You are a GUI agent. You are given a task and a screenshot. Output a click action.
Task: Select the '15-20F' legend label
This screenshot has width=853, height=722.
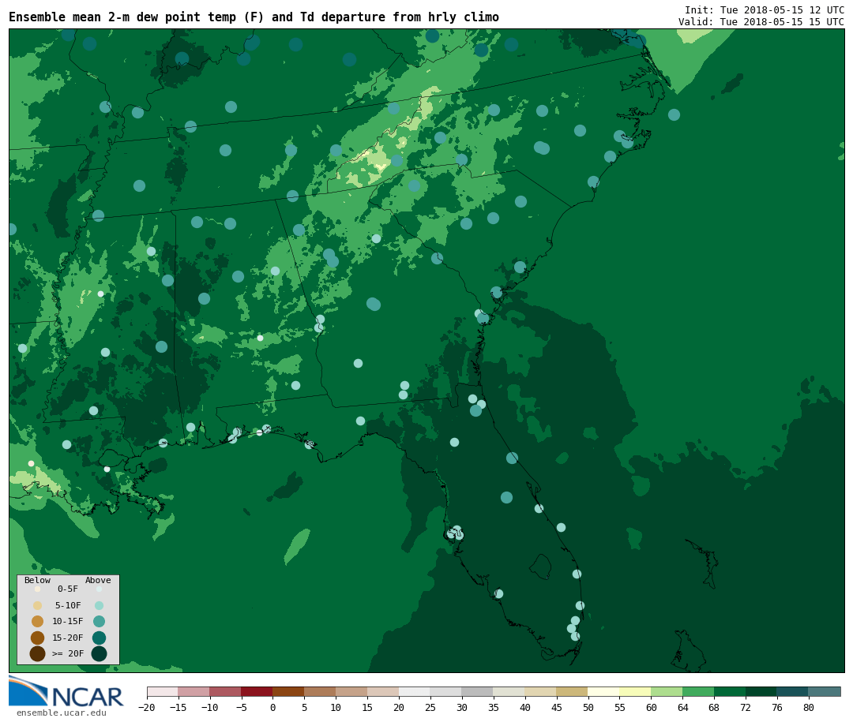68,638
